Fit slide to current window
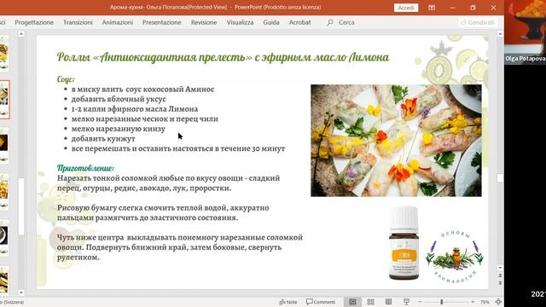The height and width of the screenshot is (307, 546). pos(498,302)
